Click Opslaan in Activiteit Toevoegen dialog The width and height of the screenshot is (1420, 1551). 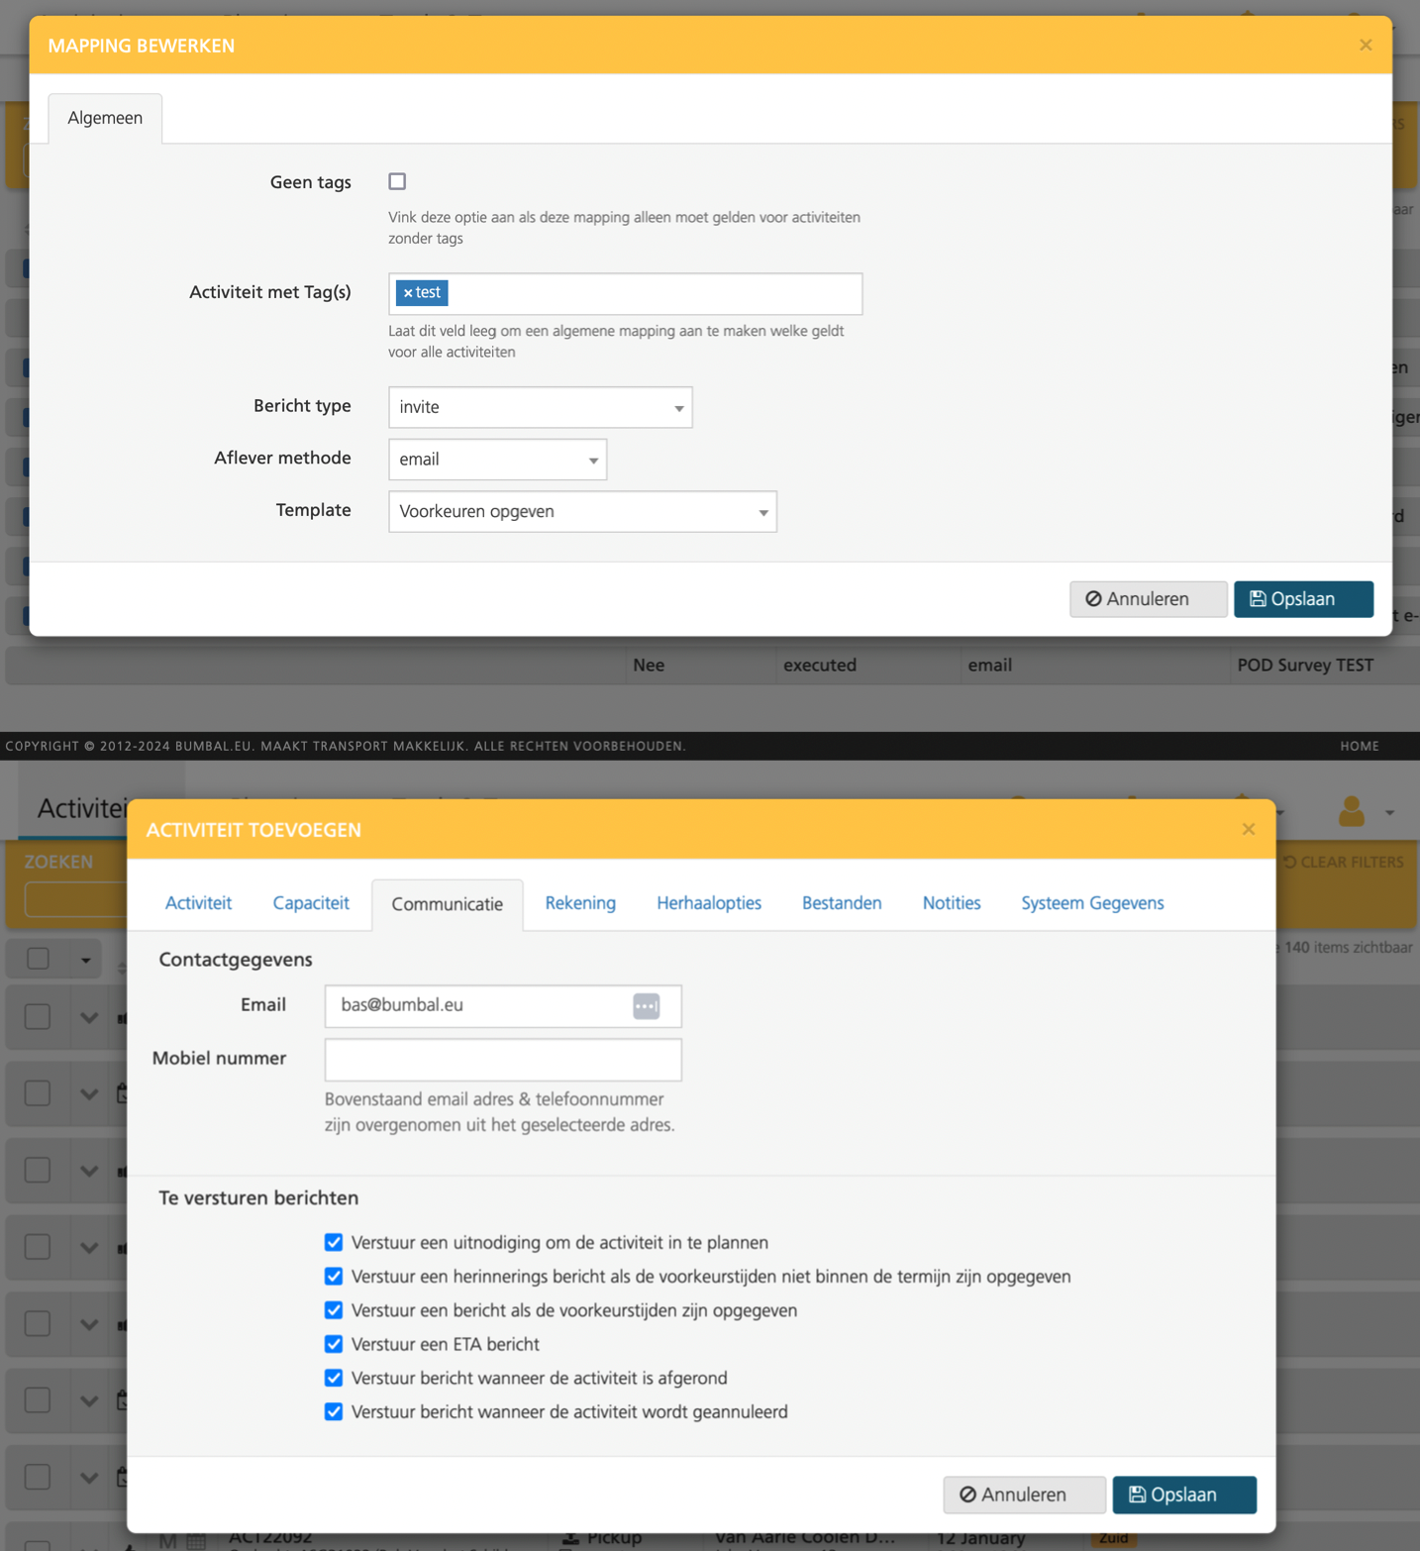[x=1184, y=1495]
